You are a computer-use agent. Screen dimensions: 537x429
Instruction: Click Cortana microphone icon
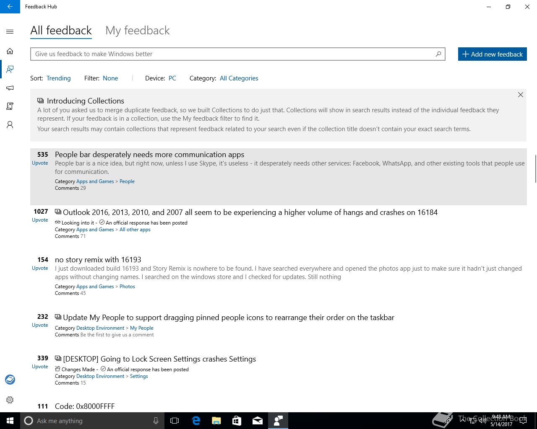156,421
